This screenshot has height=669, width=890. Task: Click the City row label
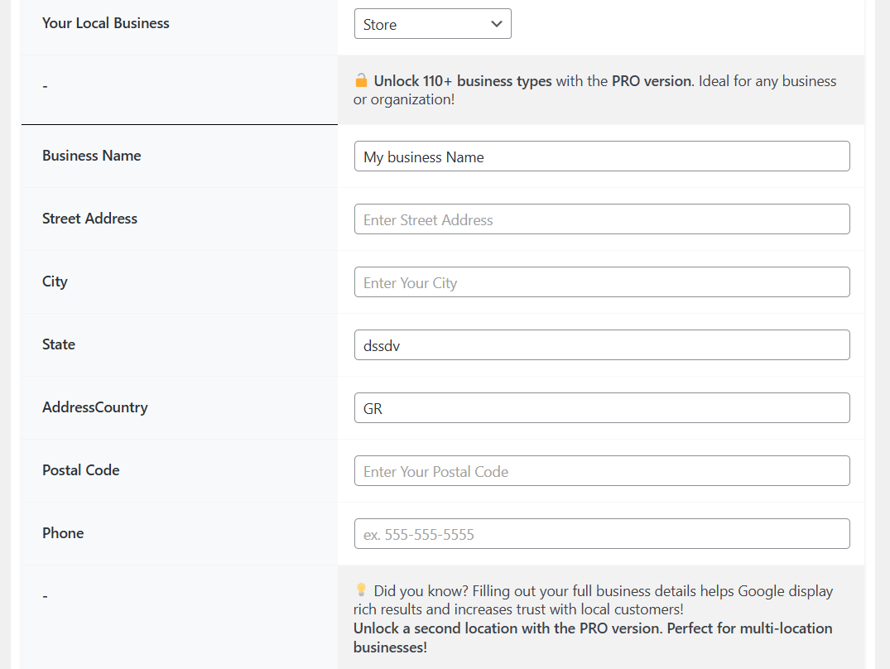[x=55, y=282]
